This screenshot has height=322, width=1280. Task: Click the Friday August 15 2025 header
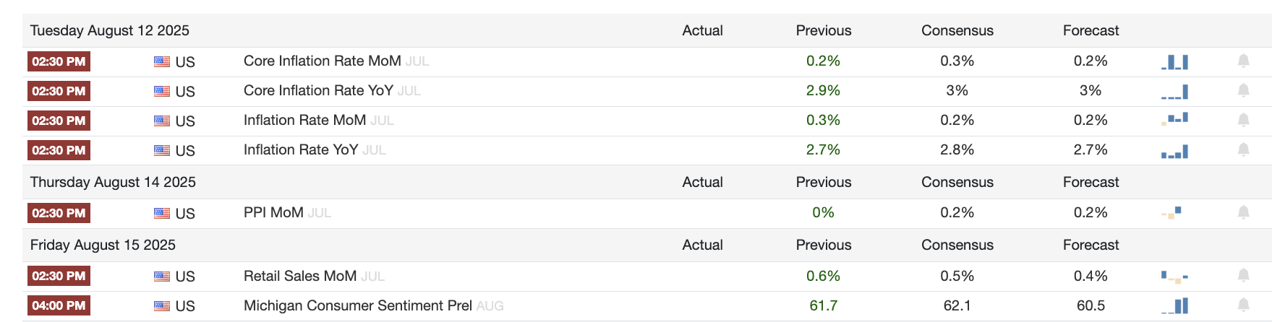click(103, 245)
